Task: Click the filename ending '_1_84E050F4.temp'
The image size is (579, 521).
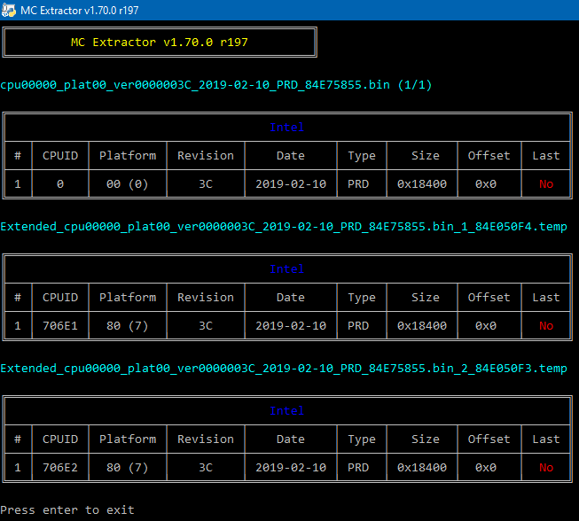Action: (284, 227)
